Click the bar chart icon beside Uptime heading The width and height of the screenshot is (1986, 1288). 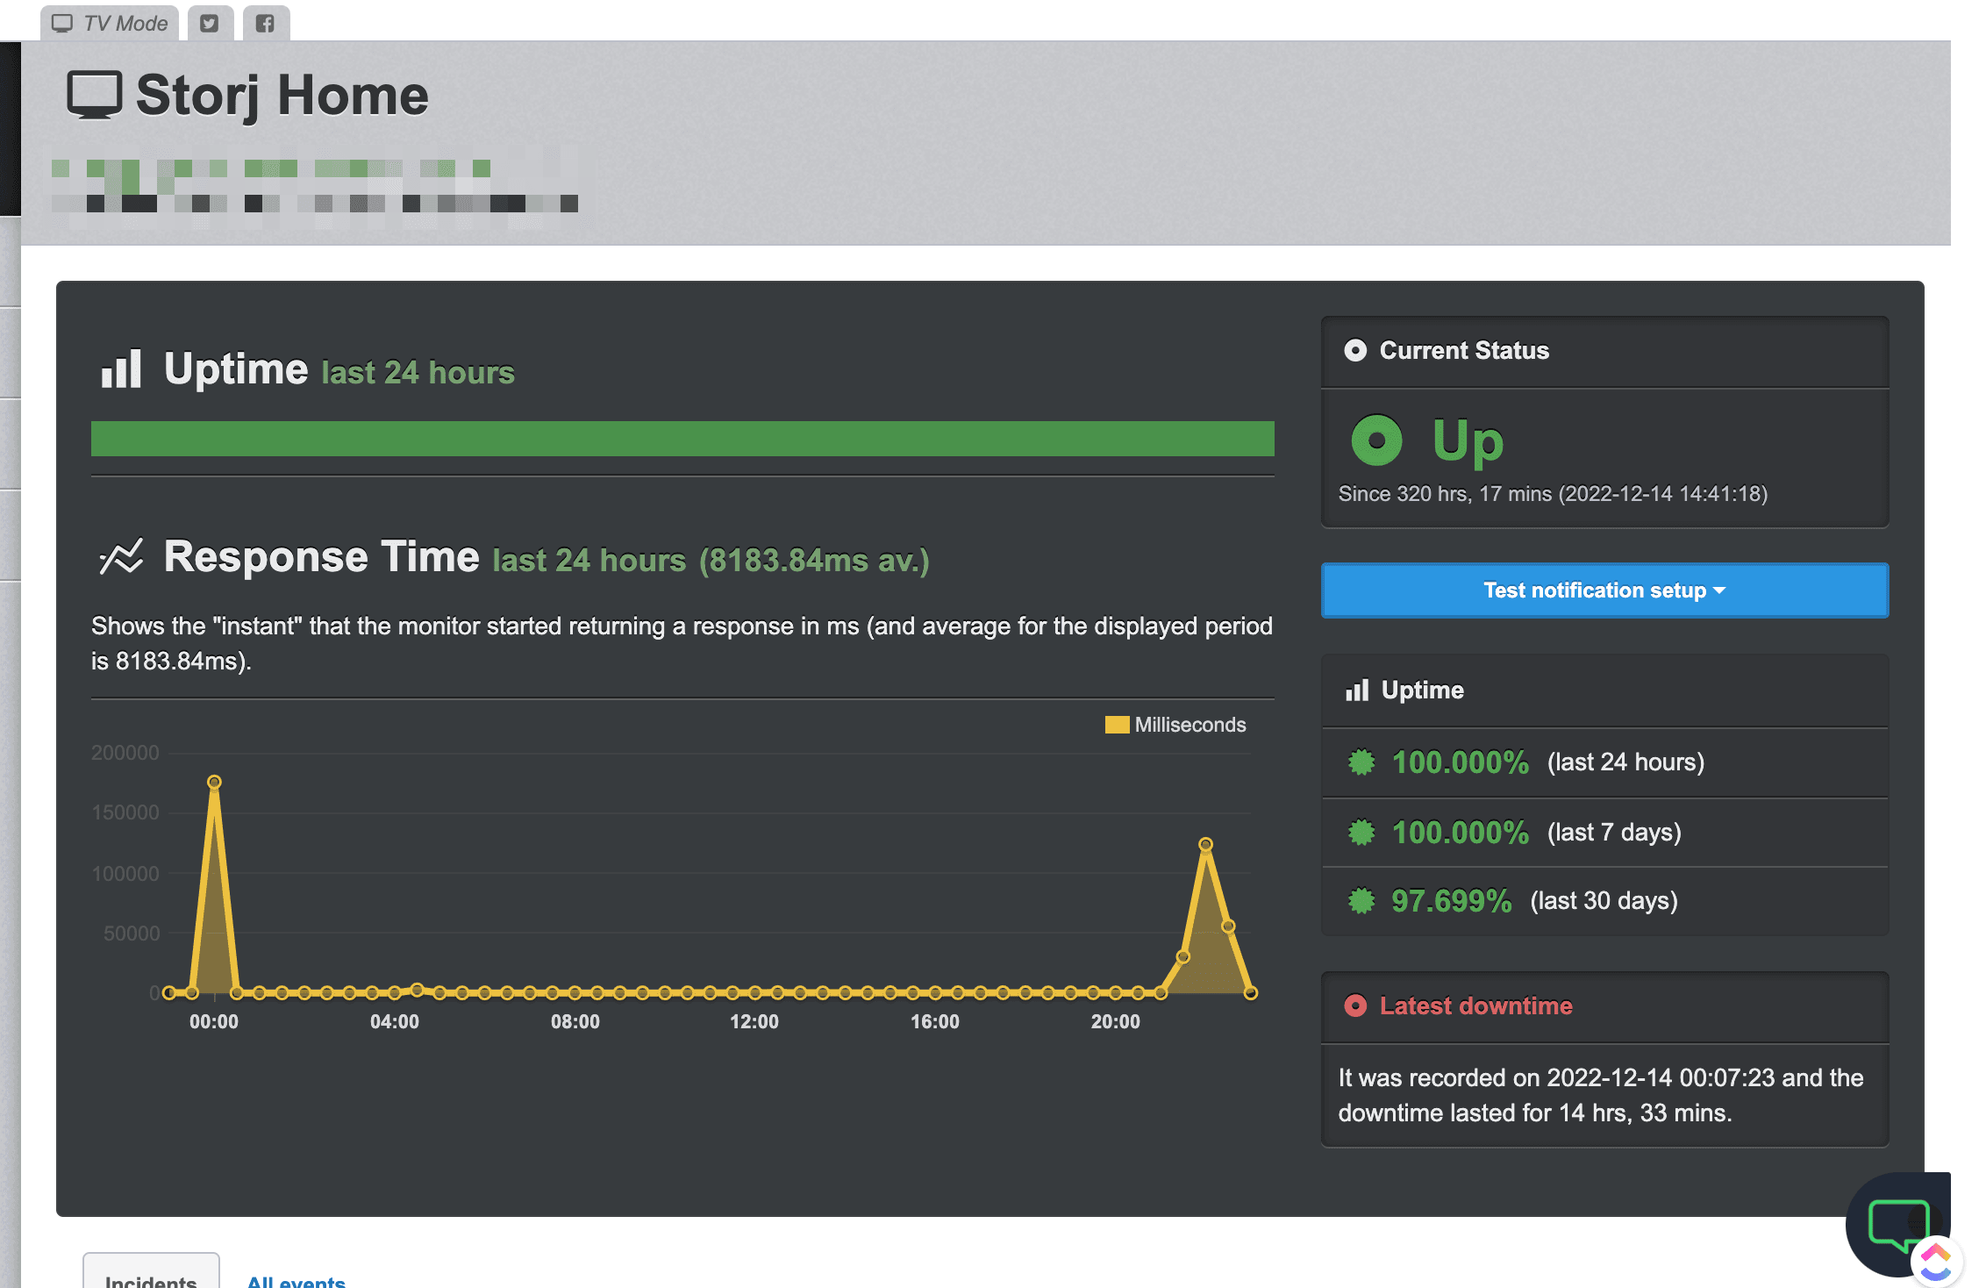click(x=121, y=369)
